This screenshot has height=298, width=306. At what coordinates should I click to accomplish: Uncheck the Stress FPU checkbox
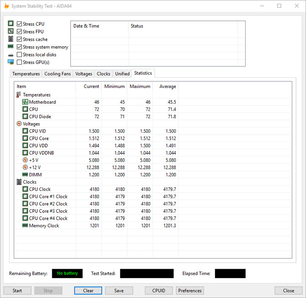[19, 31]
